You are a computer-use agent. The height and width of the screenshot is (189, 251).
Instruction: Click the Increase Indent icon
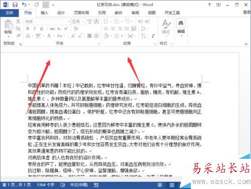click(148, 21)
